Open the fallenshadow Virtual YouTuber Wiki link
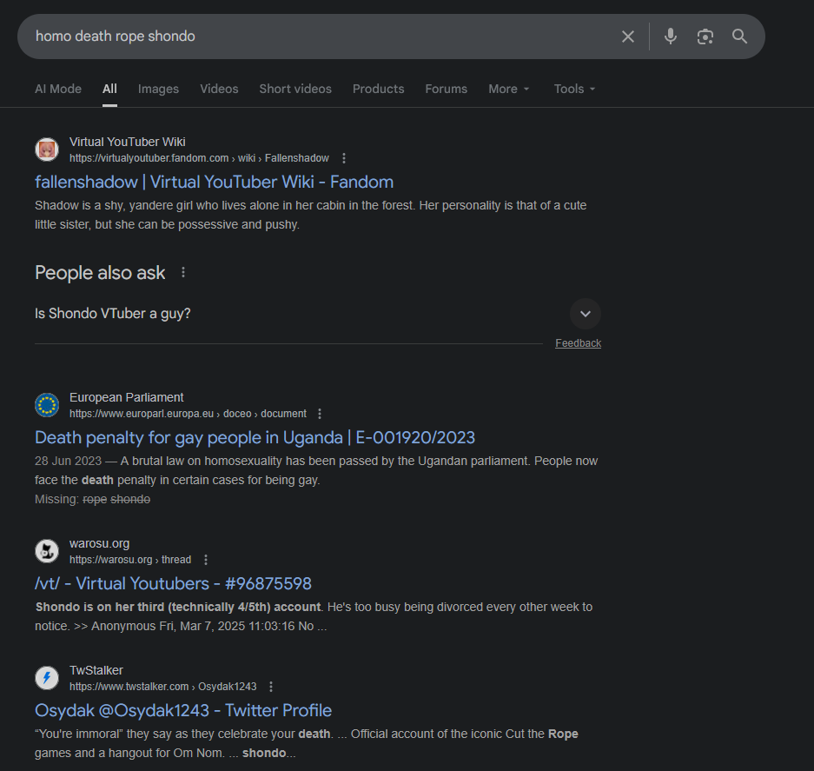The height and width of the screenshot is (771, 814). pyautogui.click(x=214, y=182)
